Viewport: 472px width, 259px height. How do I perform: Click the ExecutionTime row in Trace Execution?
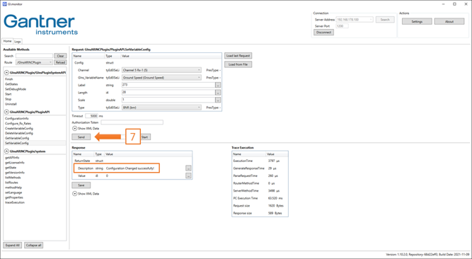pyautogui.click(x=260, y=161)
